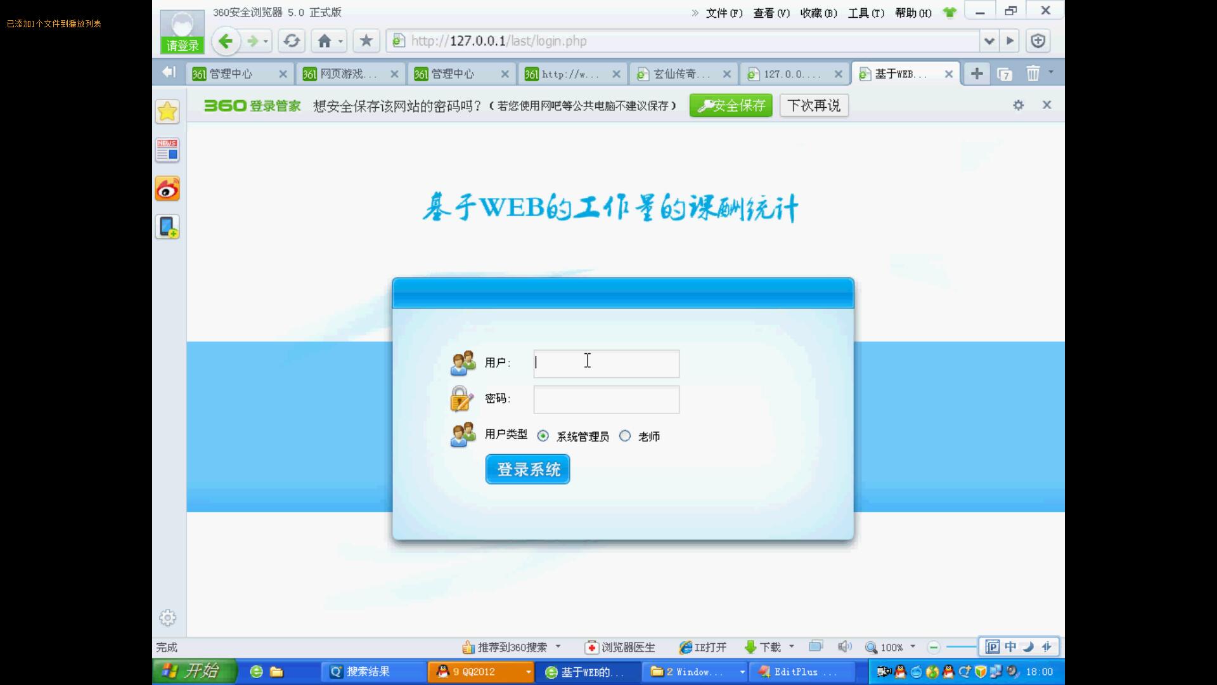Bookmark page with the star toolbar icon
Viewport: 1217px width, 685px height.
(366, 41)
